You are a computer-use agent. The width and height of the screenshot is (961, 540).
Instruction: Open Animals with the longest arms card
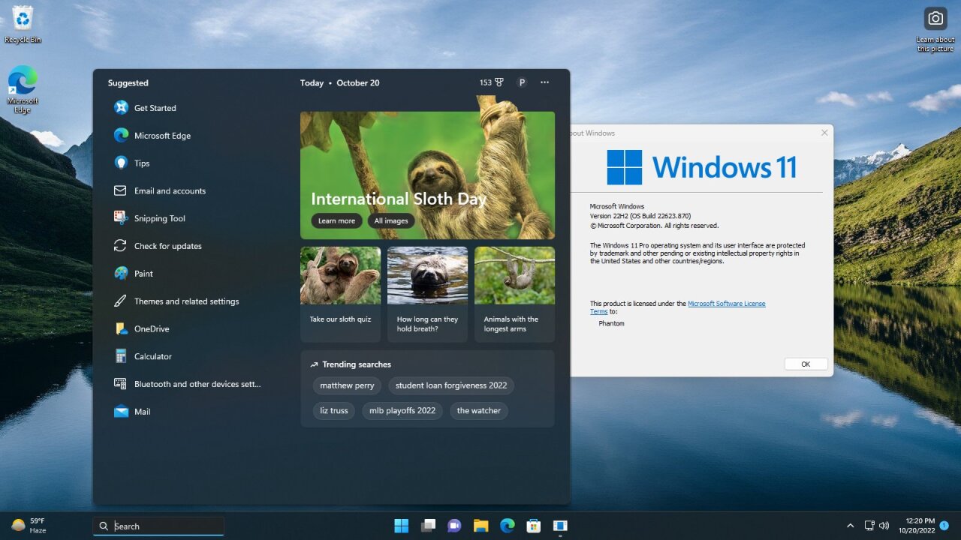click(x=514, y=295)
